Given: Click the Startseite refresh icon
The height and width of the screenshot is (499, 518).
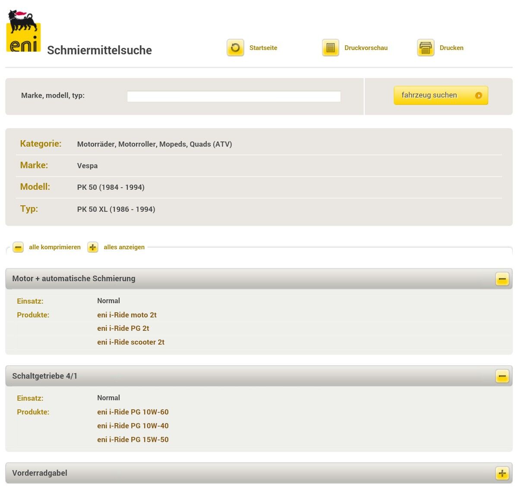Looking at the screenshot, I should coord(235,48).
